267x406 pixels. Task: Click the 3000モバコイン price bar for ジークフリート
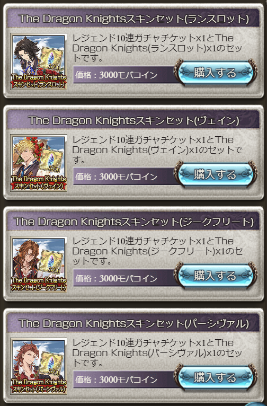[x=124, y=278]
